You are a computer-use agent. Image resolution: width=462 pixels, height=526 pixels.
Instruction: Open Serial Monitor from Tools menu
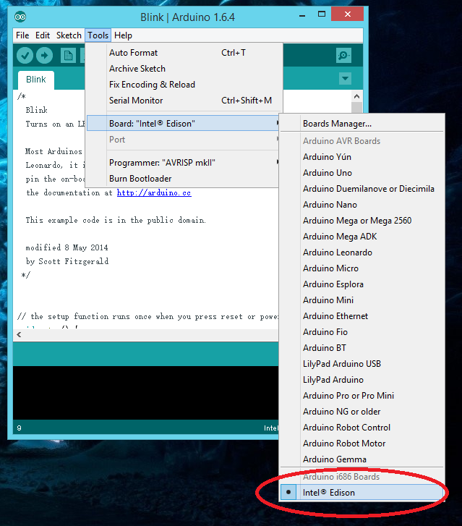click(x=182, y=101)
